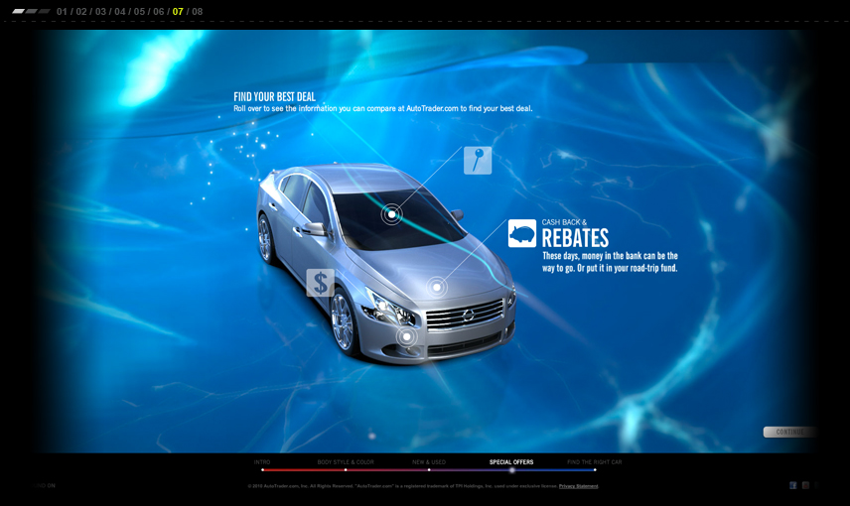Click the Continue button
The height and width of the screenshot is (506, 850).
[789, 432]
